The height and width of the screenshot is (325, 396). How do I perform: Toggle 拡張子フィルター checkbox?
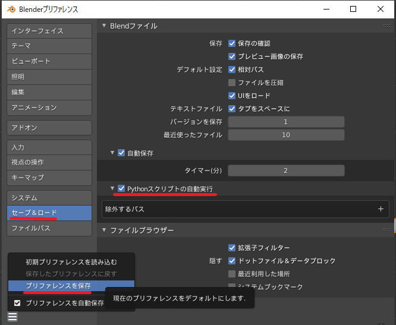tap(232, 248)
